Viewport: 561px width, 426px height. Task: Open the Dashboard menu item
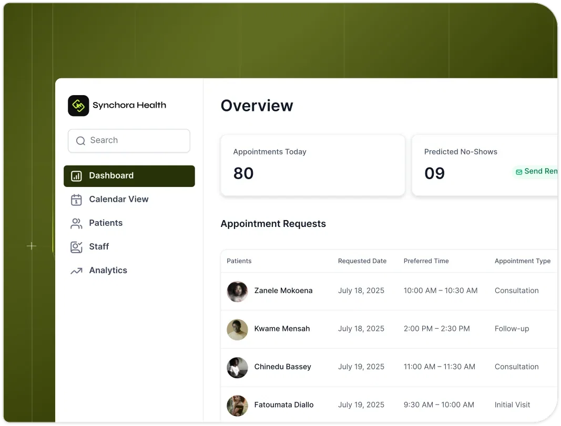click(x=129, y=176)
